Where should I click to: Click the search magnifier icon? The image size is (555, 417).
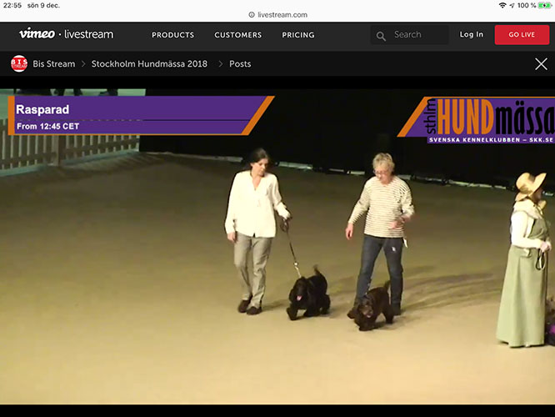click(381, 36)
